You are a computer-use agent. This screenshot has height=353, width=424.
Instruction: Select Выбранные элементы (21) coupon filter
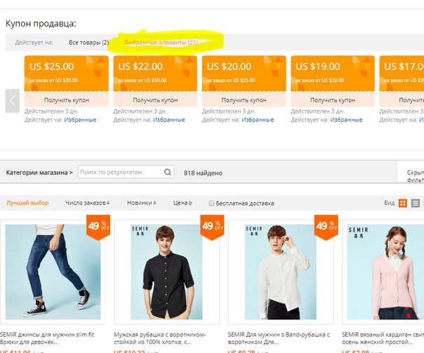(161, 42)
